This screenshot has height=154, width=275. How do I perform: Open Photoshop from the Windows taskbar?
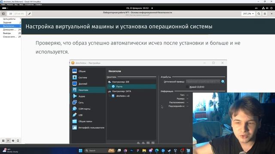(131, 151)
